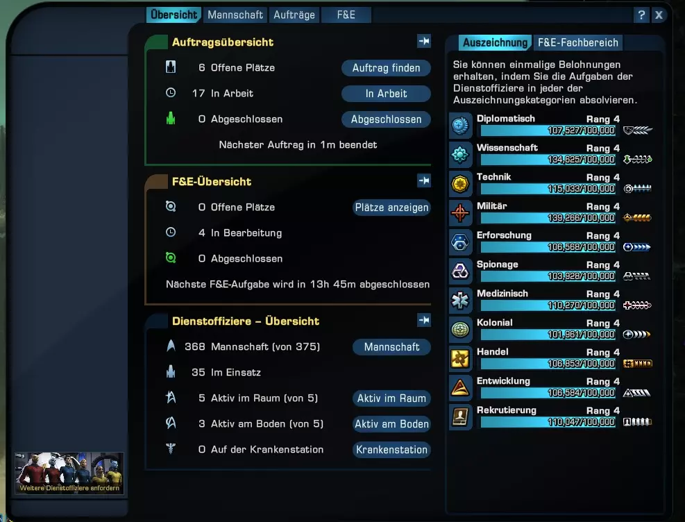Screen dimensions: 685x522
Task: Select the Technik category icon
Action: (460, 184)
